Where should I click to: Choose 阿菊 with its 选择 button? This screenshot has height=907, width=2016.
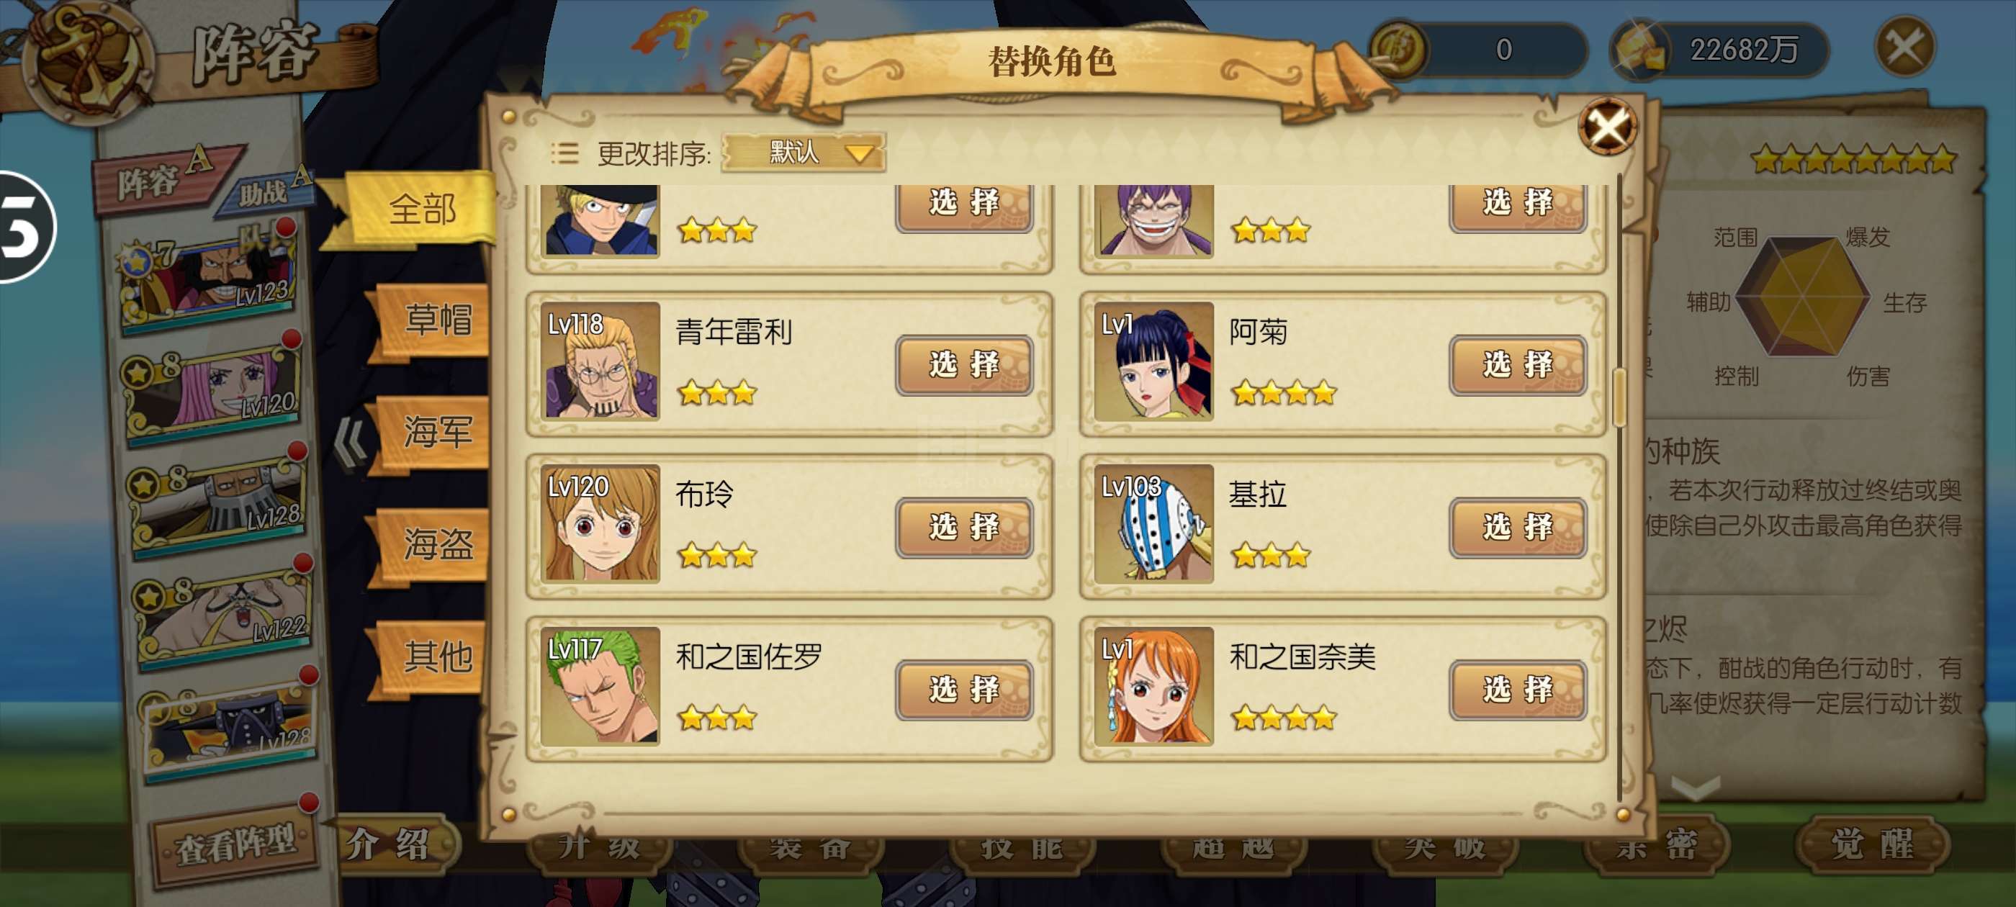click(x=1517, y=365)
